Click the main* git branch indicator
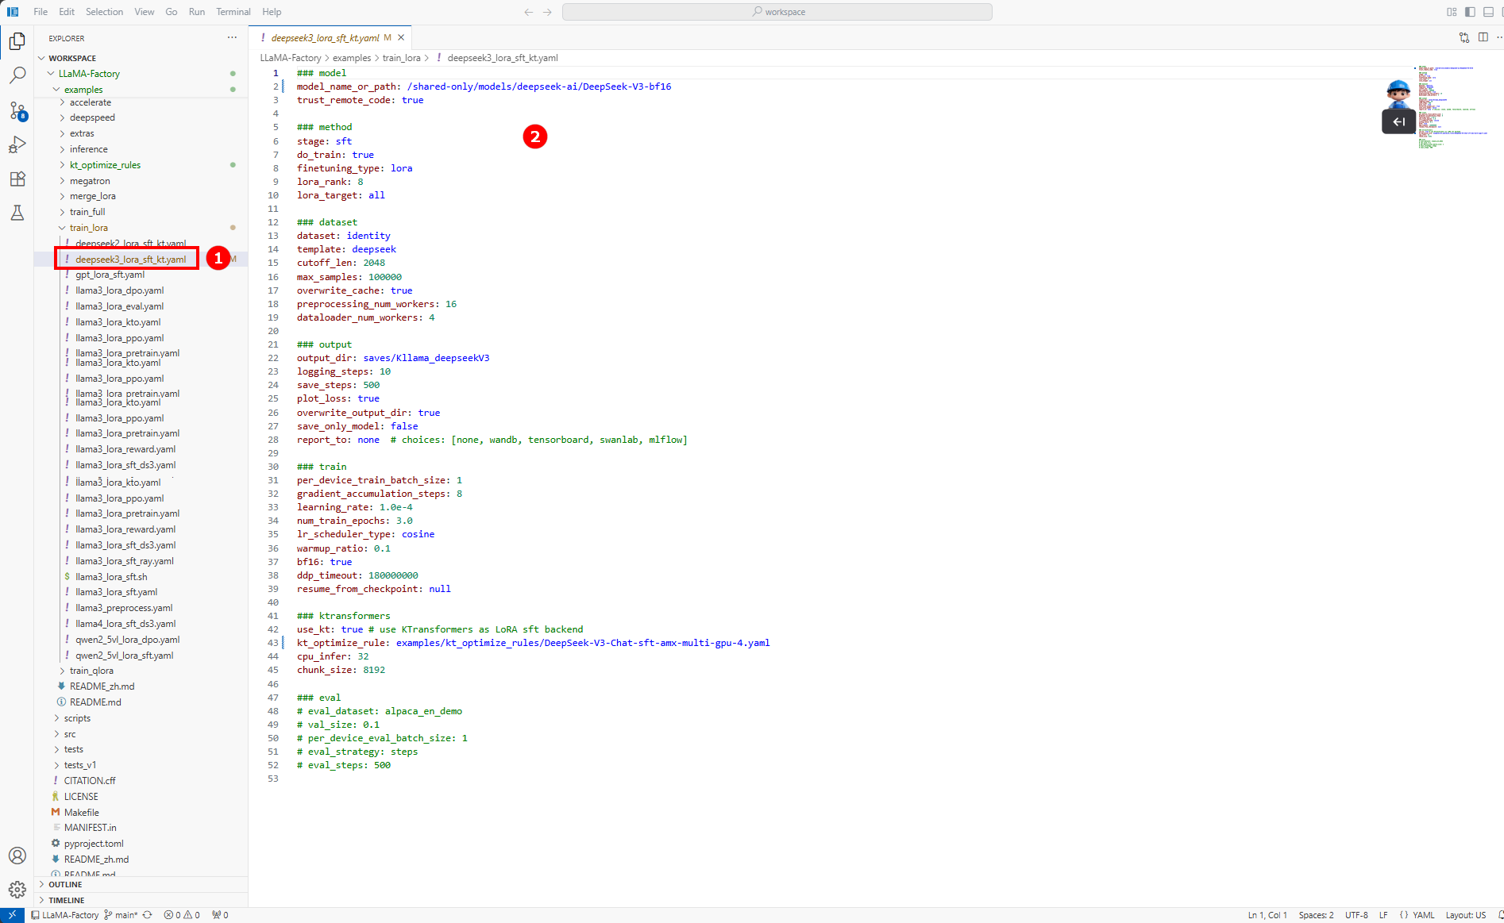 [x=121, y=915]
